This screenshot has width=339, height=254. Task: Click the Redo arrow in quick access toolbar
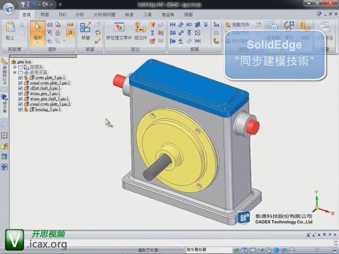pos(45,4)
